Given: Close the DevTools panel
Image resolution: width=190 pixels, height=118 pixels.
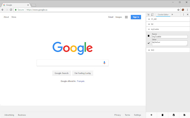Looking at the screenshot, I should point(188,14).
